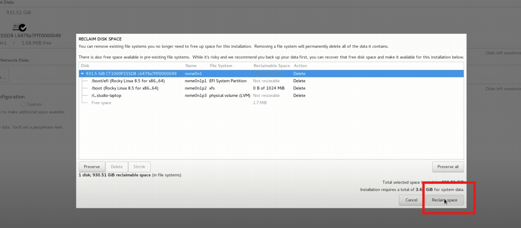The height and width of the screenshot is (228, 521).
Task: Sort by the Name column header
Action: pyautogui.click(x=191, y=66)
